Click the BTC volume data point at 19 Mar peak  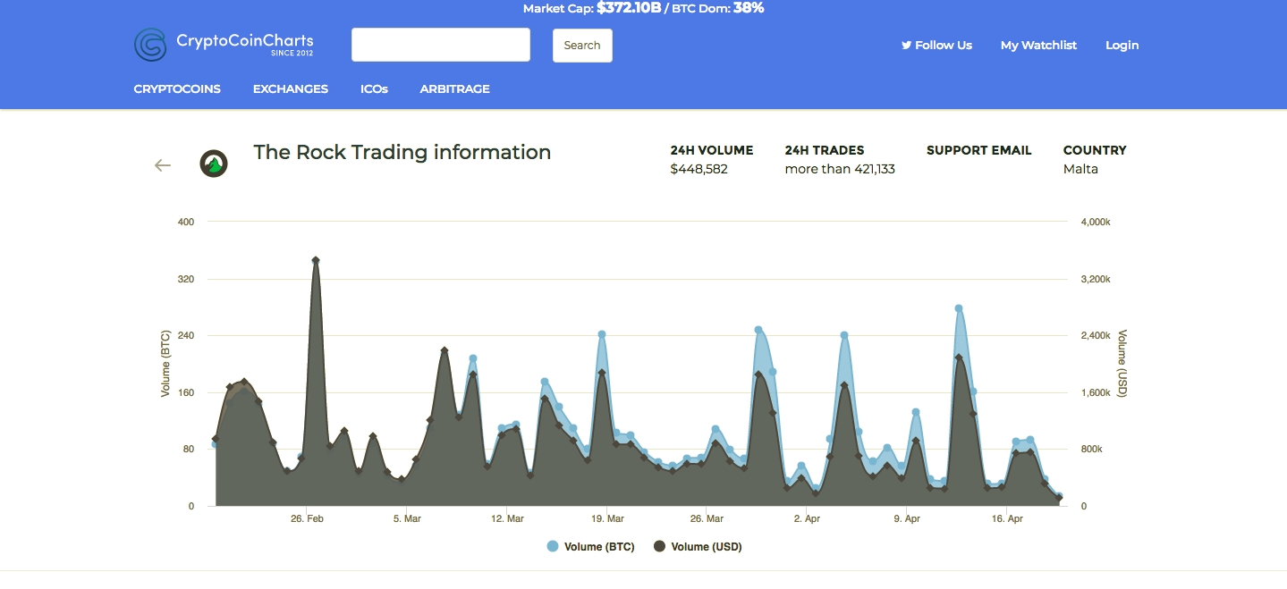click(x=602, y=334)
